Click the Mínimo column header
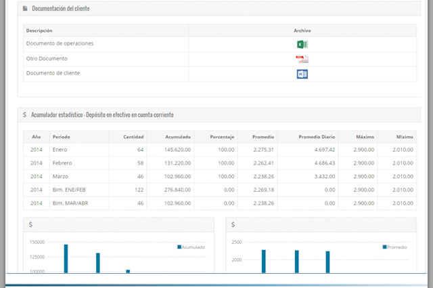The height and width of the screenshot is (288, 433). 405,137
